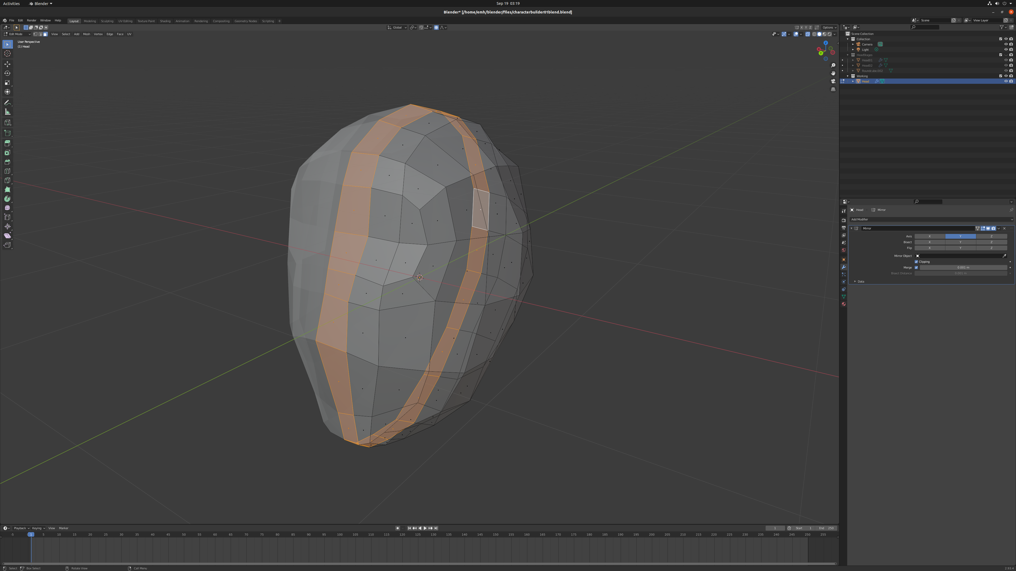Screen dimensions: 1016x571
Task: Set Mirror Axis to X
Action: coord(930,236)
